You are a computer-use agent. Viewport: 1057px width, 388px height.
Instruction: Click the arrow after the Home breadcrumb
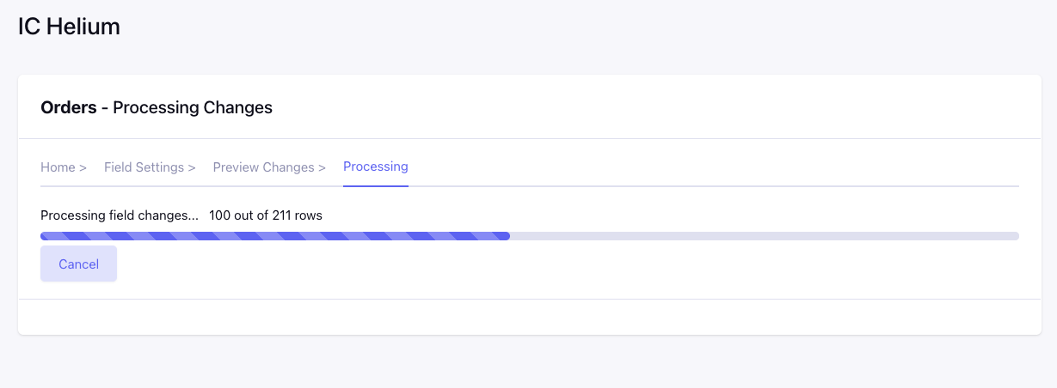[83, 167]
